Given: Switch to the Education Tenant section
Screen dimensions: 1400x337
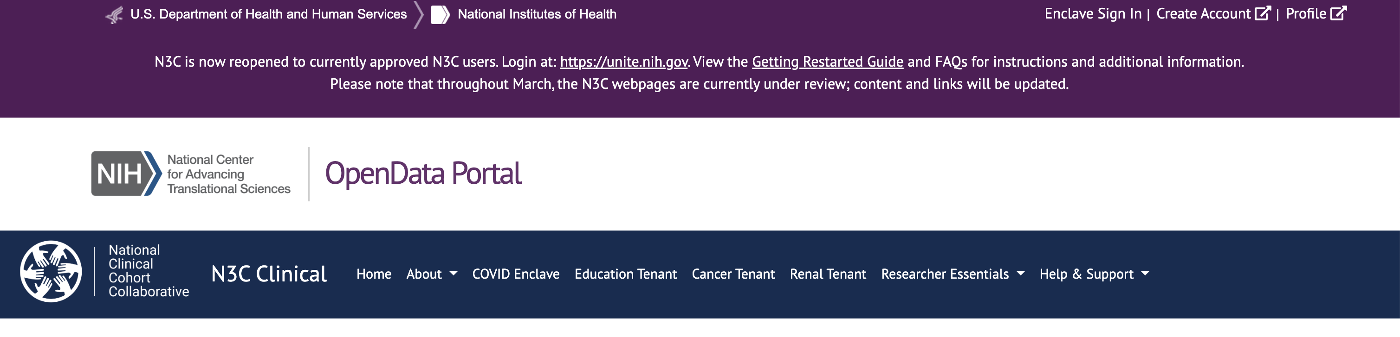Looking at the screenshot, I should point(626,274).
